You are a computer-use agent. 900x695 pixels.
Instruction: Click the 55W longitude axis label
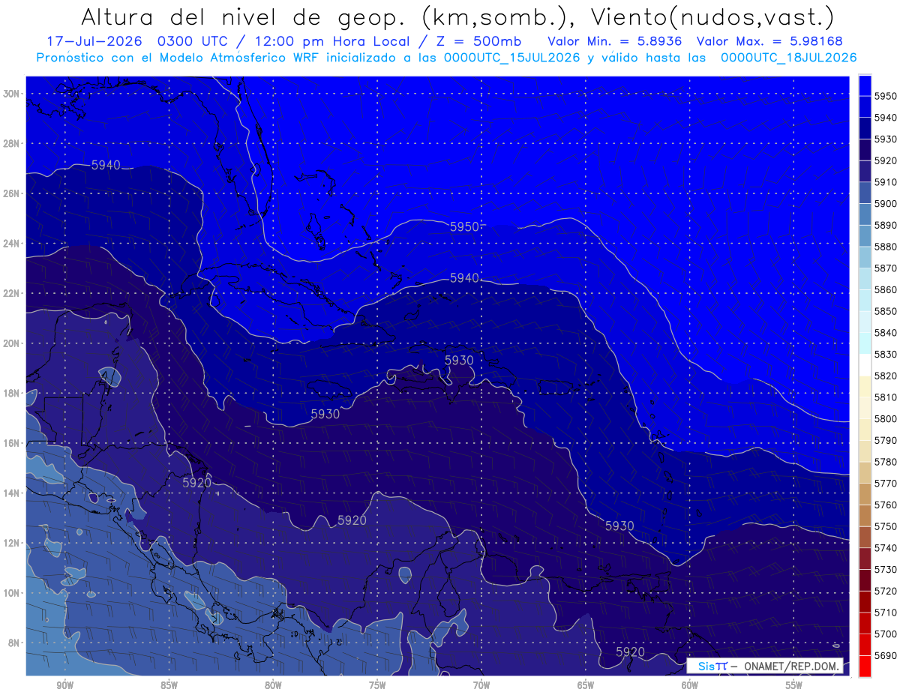coord(794,685)
